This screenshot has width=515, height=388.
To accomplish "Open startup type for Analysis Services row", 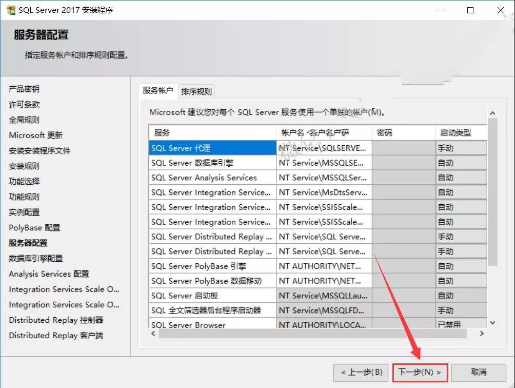I will [462, 178].
